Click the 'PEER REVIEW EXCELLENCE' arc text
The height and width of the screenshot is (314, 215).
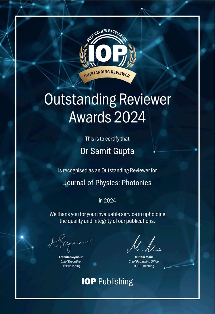[x=107, y=35]
